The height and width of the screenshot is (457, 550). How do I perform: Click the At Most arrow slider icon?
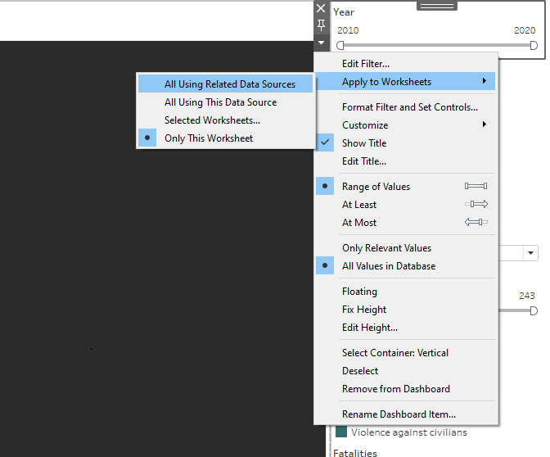476,223
